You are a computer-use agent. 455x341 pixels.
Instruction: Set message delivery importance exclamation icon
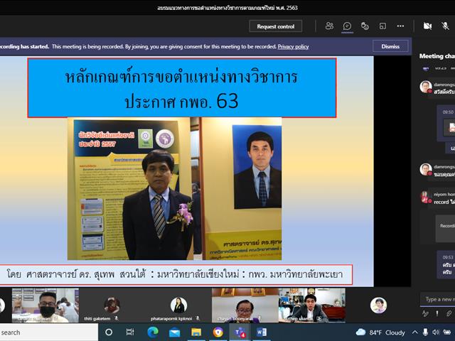(437, 313)
